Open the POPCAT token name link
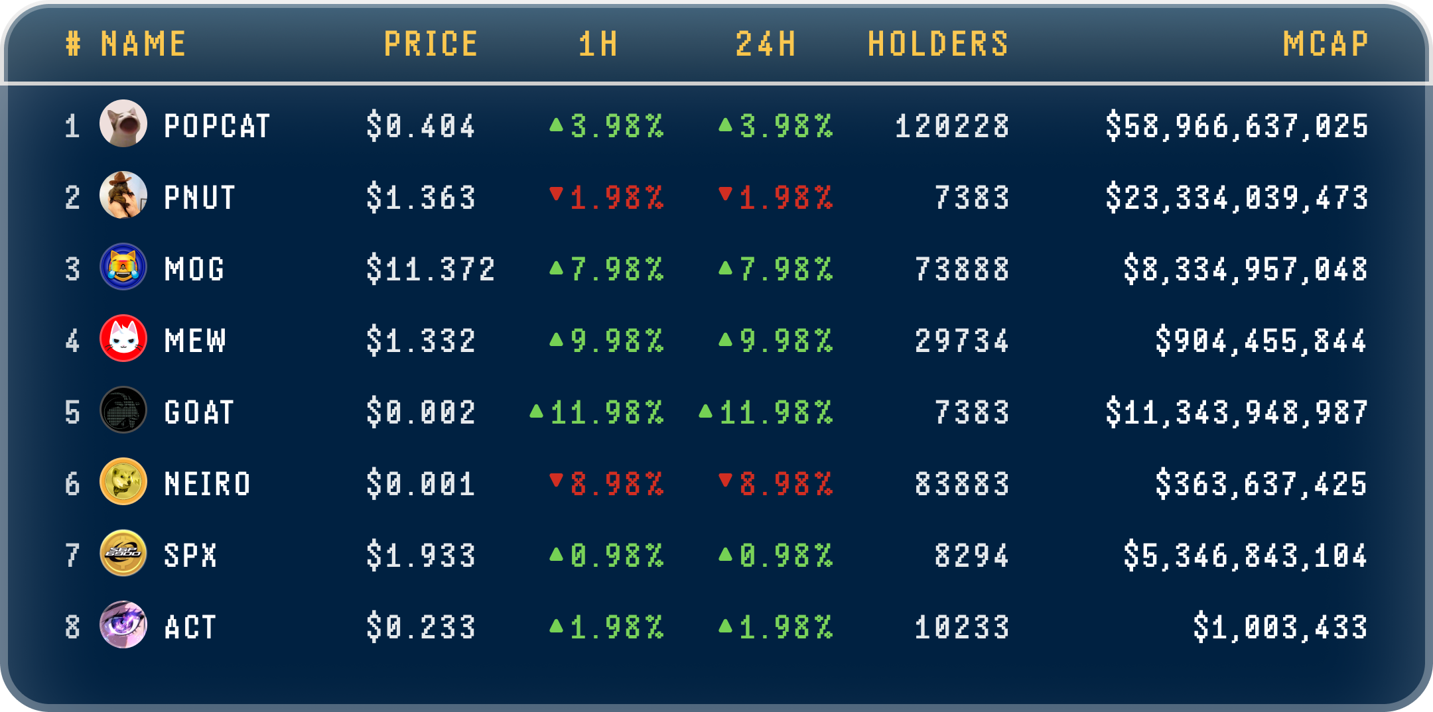1433x712 pixels. (x=217, y=126)
